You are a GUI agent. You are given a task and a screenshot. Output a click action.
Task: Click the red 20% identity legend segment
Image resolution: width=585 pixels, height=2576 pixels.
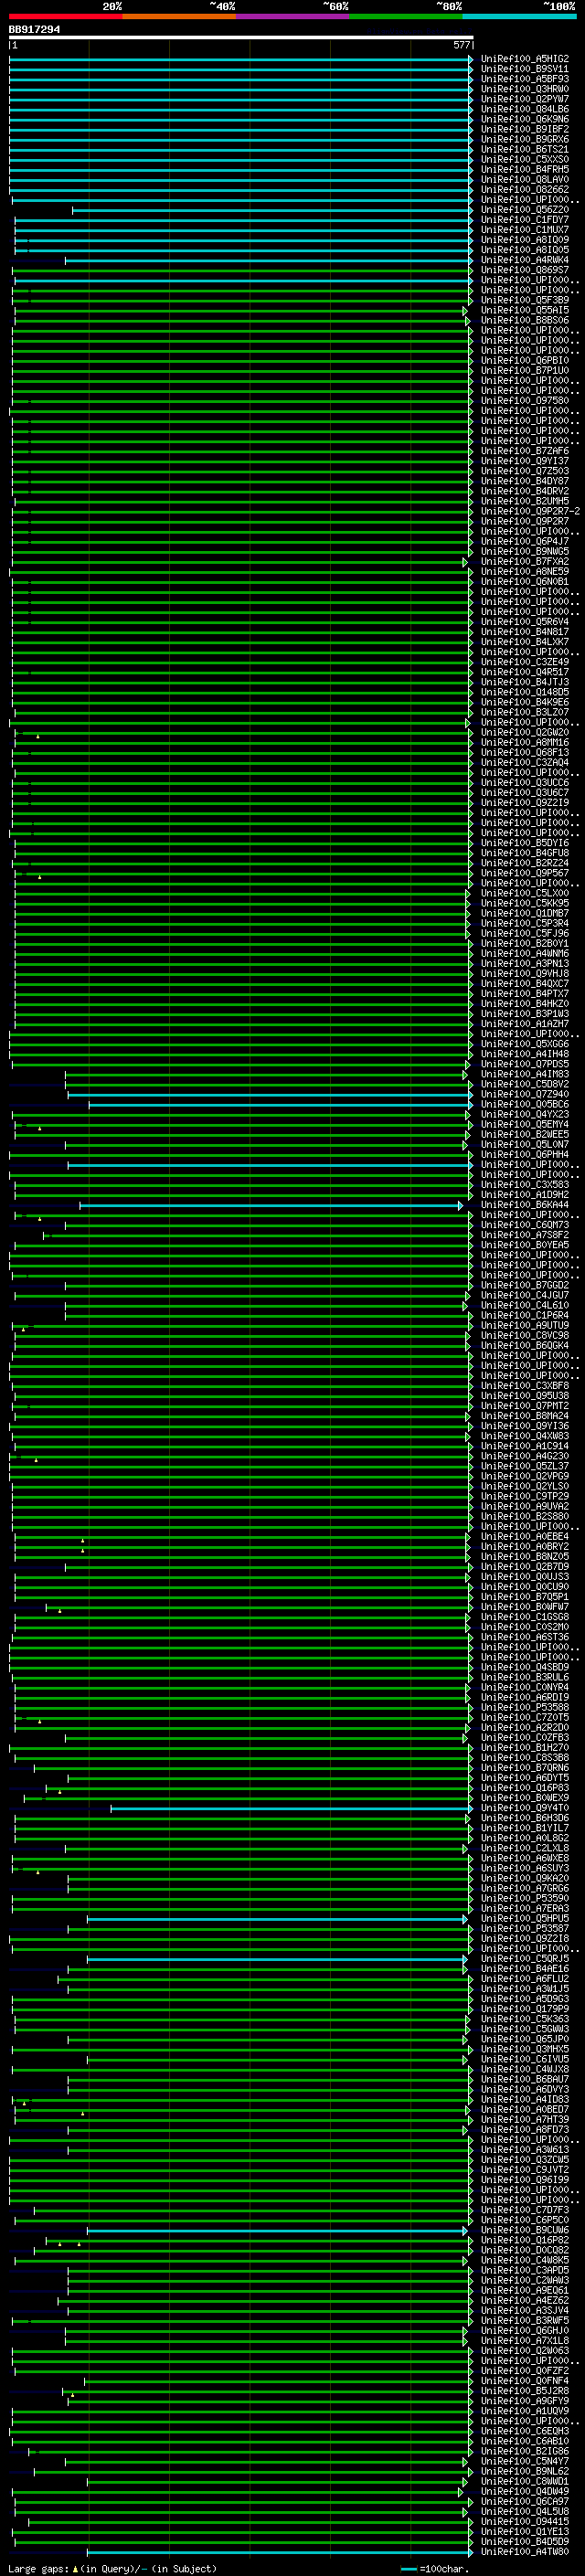pyautogui.click(x=65, y=16)
